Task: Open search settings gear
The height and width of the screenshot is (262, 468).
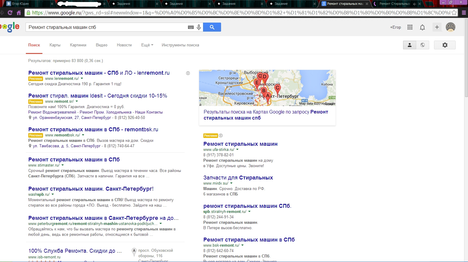Action: [x=445, y=45]
